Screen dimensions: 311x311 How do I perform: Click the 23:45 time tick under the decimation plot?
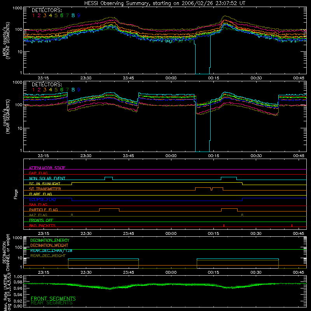128,273
